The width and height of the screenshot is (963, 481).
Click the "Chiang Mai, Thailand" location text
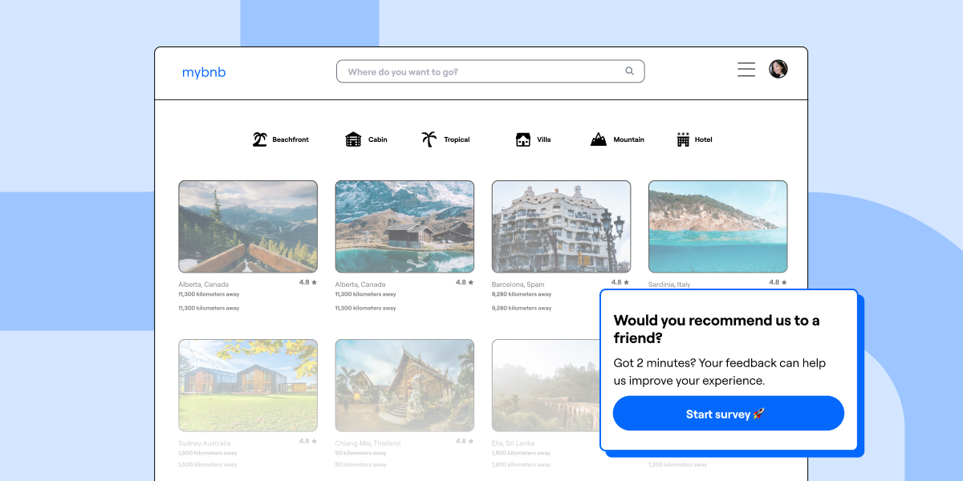pyautogui.click(x=368, y=443)
